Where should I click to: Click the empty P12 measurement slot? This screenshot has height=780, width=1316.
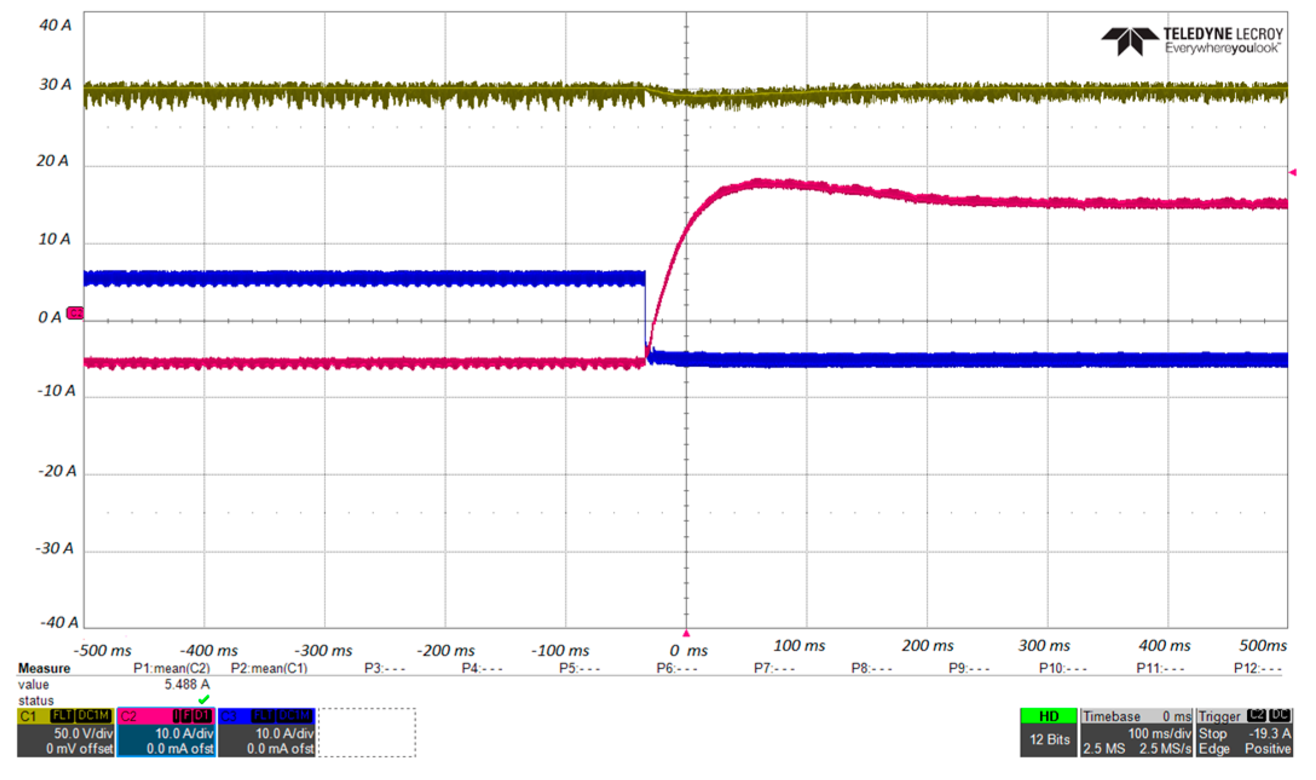[1257, 668]
